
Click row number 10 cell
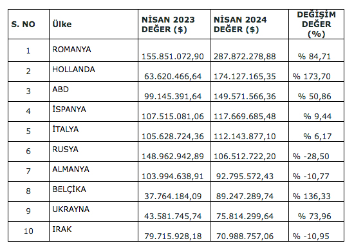[28, 231]
